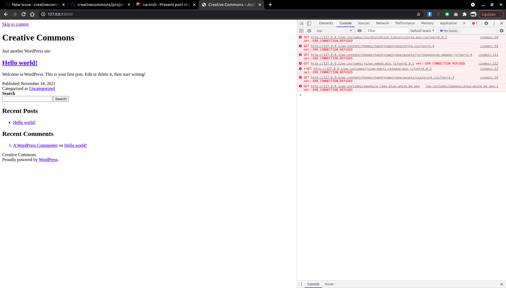Open console settings gear icon
The image size is (506, 288).
click(x=502, y=31)
